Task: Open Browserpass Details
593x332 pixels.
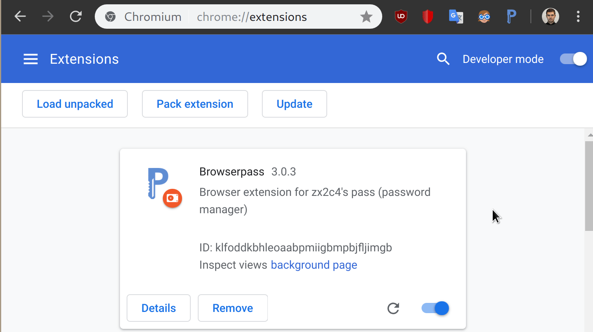Action: (x=158, y=308)
